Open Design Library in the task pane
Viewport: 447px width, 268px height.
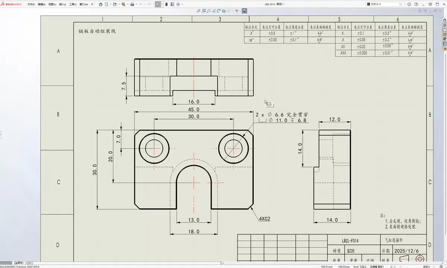tap(445, 25)
